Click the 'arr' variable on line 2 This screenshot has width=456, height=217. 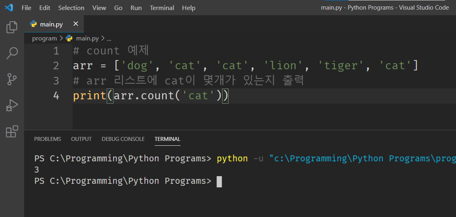(x=83, y=66)
